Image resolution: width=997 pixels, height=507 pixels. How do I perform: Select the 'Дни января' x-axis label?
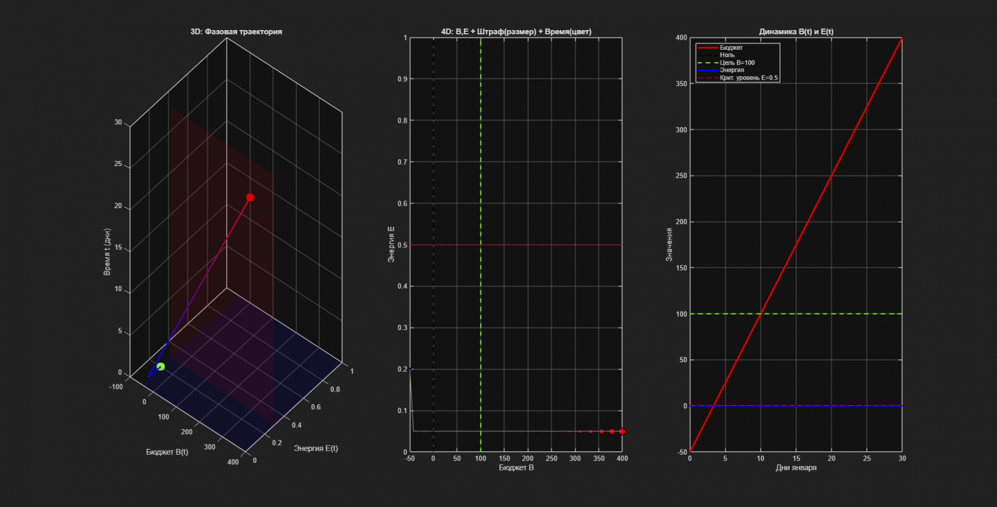[796, 467]
